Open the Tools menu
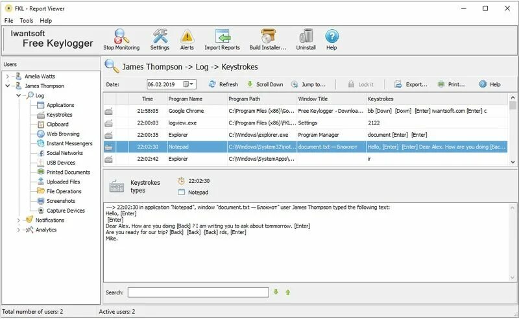This screenshot has height=319, width=519. tap(27, 21)
